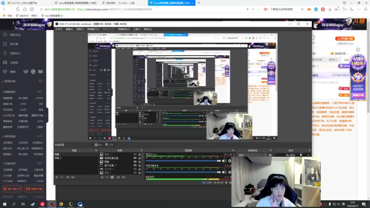The image size is (370, 208).
Task: Move scene up with the up arrow in Scenes panel
Action: [x=68, y=177]
